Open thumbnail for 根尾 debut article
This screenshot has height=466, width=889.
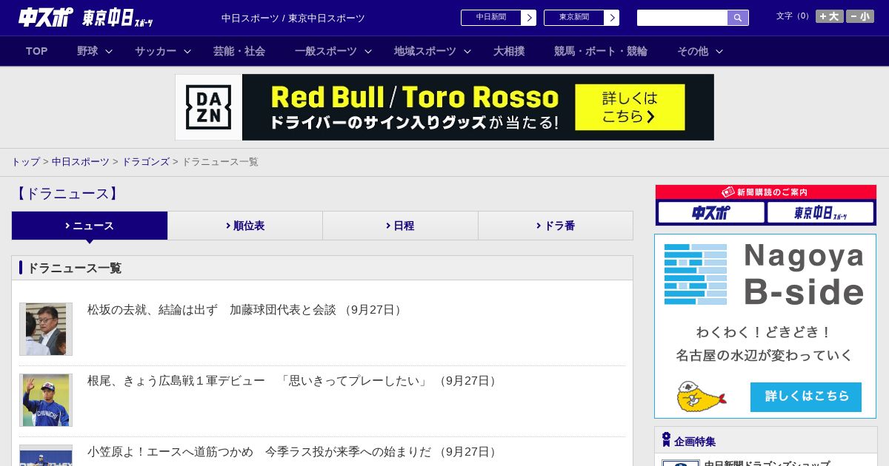point(46,400)
